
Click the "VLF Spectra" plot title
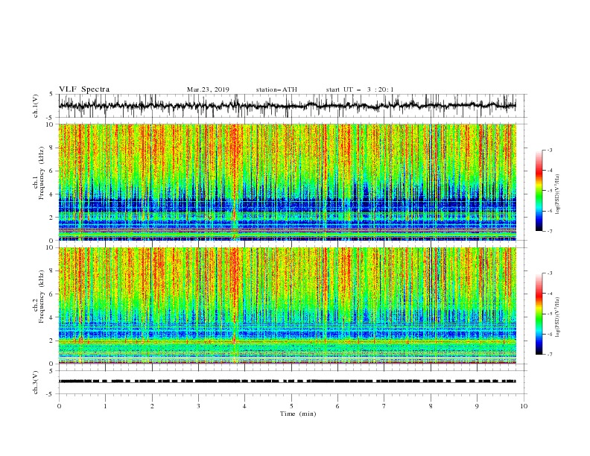(84, 89)
